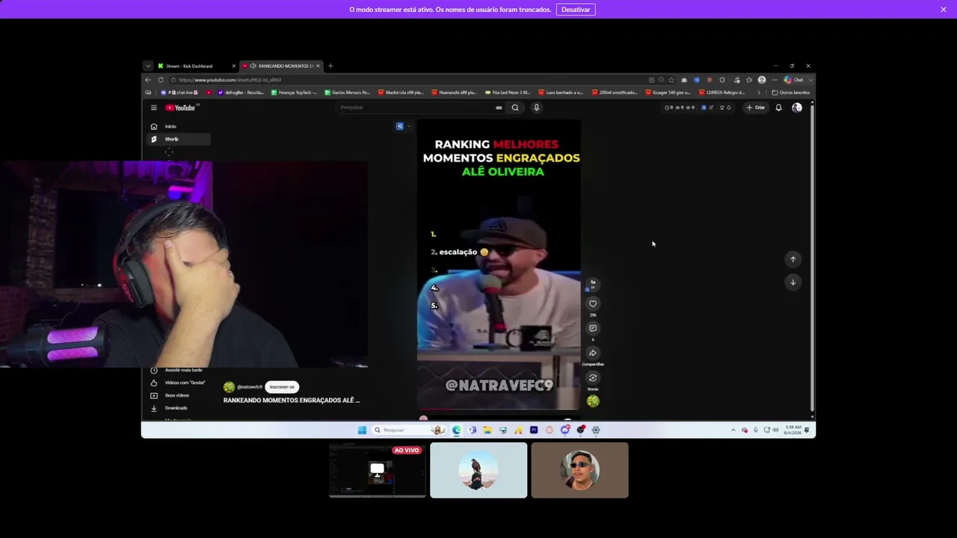Disable streamer mode with the Desativar button
957x538 pixels.
point(576,10)
